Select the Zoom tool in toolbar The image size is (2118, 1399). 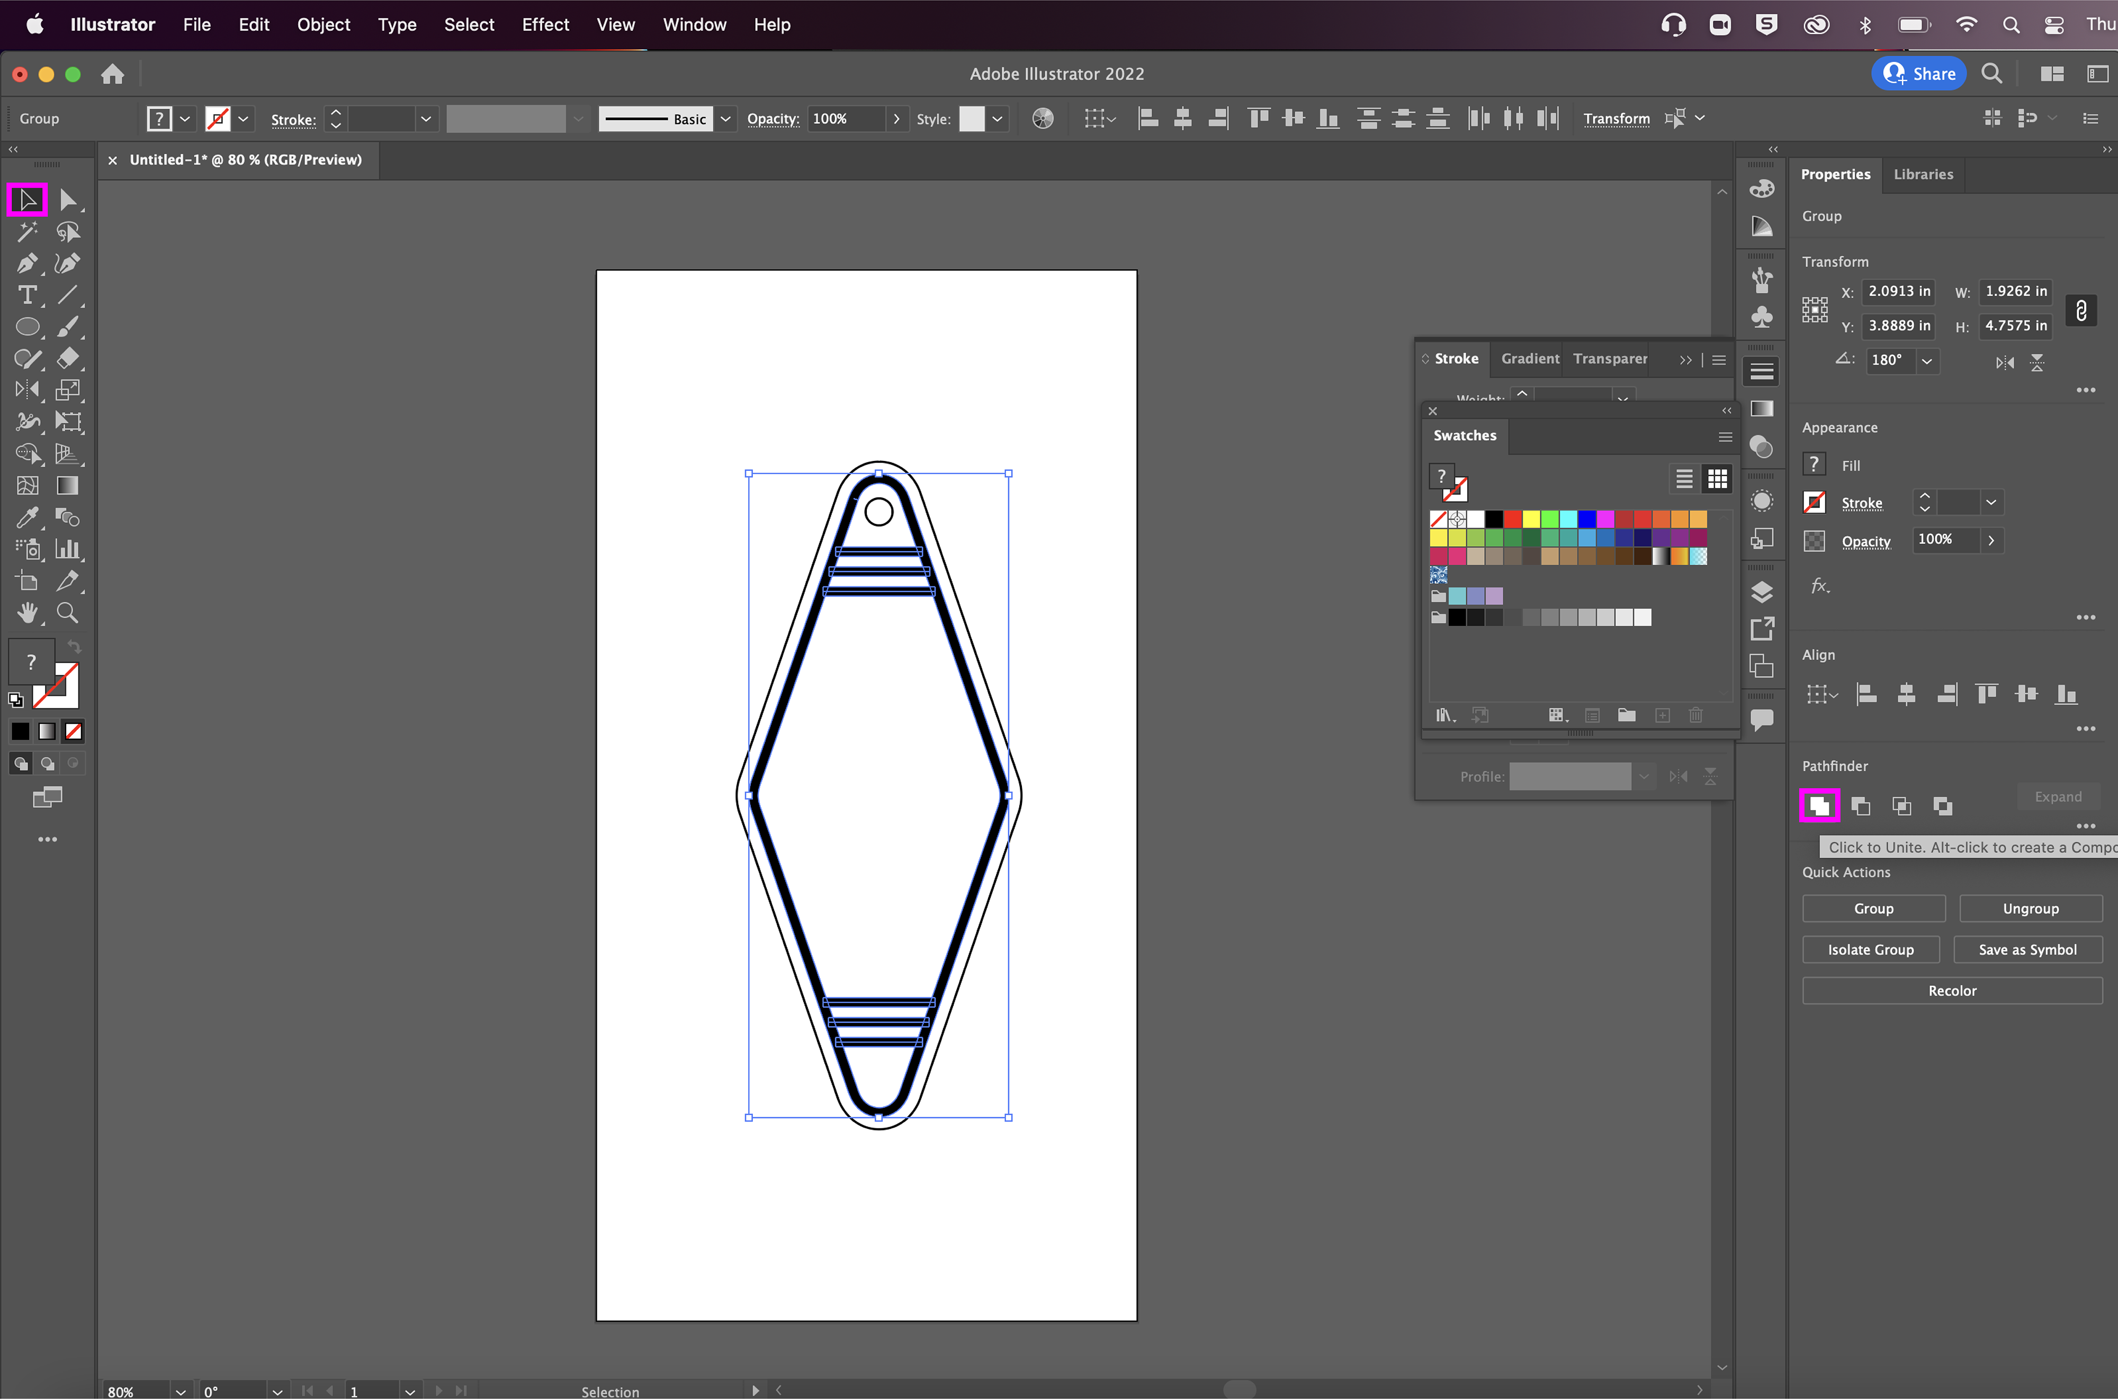click(67, 613)
